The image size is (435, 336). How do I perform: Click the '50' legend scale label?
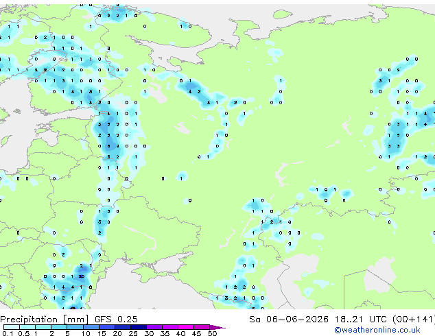213,333
